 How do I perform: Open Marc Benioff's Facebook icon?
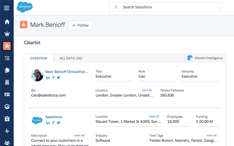click(x=53, y=78)
